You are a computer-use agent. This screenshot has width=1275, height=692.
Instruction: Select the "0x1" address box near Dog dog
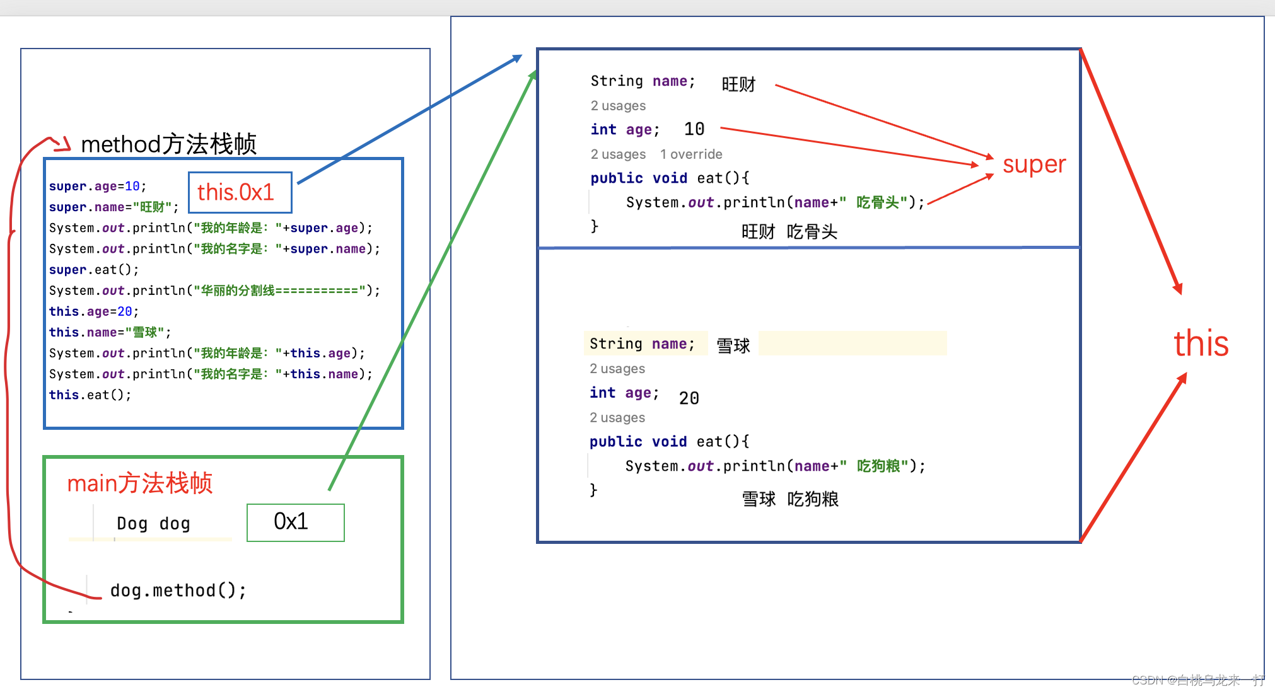tap(294, 522)
